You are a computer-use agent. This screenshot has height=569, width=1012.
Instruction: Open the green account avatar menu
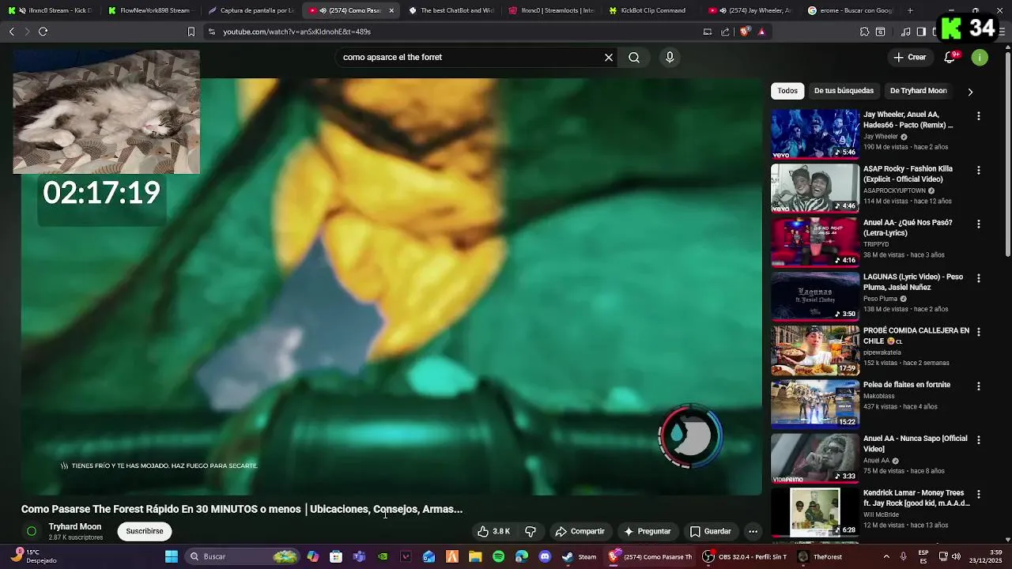click(980, 57)
